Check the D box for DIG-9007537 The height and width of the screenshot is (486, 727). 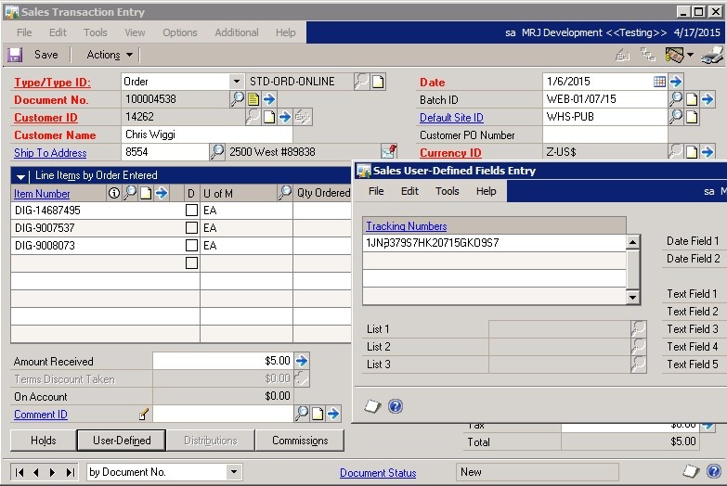[x=191, y=228]
